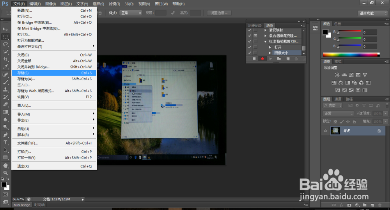Expand the 打开 action step
This screenshot has height=210, width=390.
tap(270, 47)
